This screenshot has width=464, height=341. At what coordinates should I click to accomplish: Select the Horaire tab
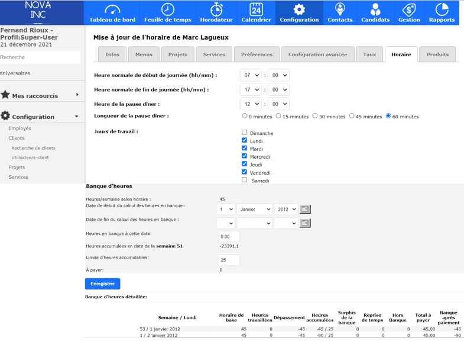[x=401, y=54]
